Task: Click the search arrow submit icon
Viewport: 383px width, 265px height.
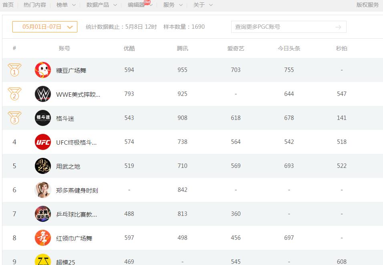Action: click(x=338, y=27)
